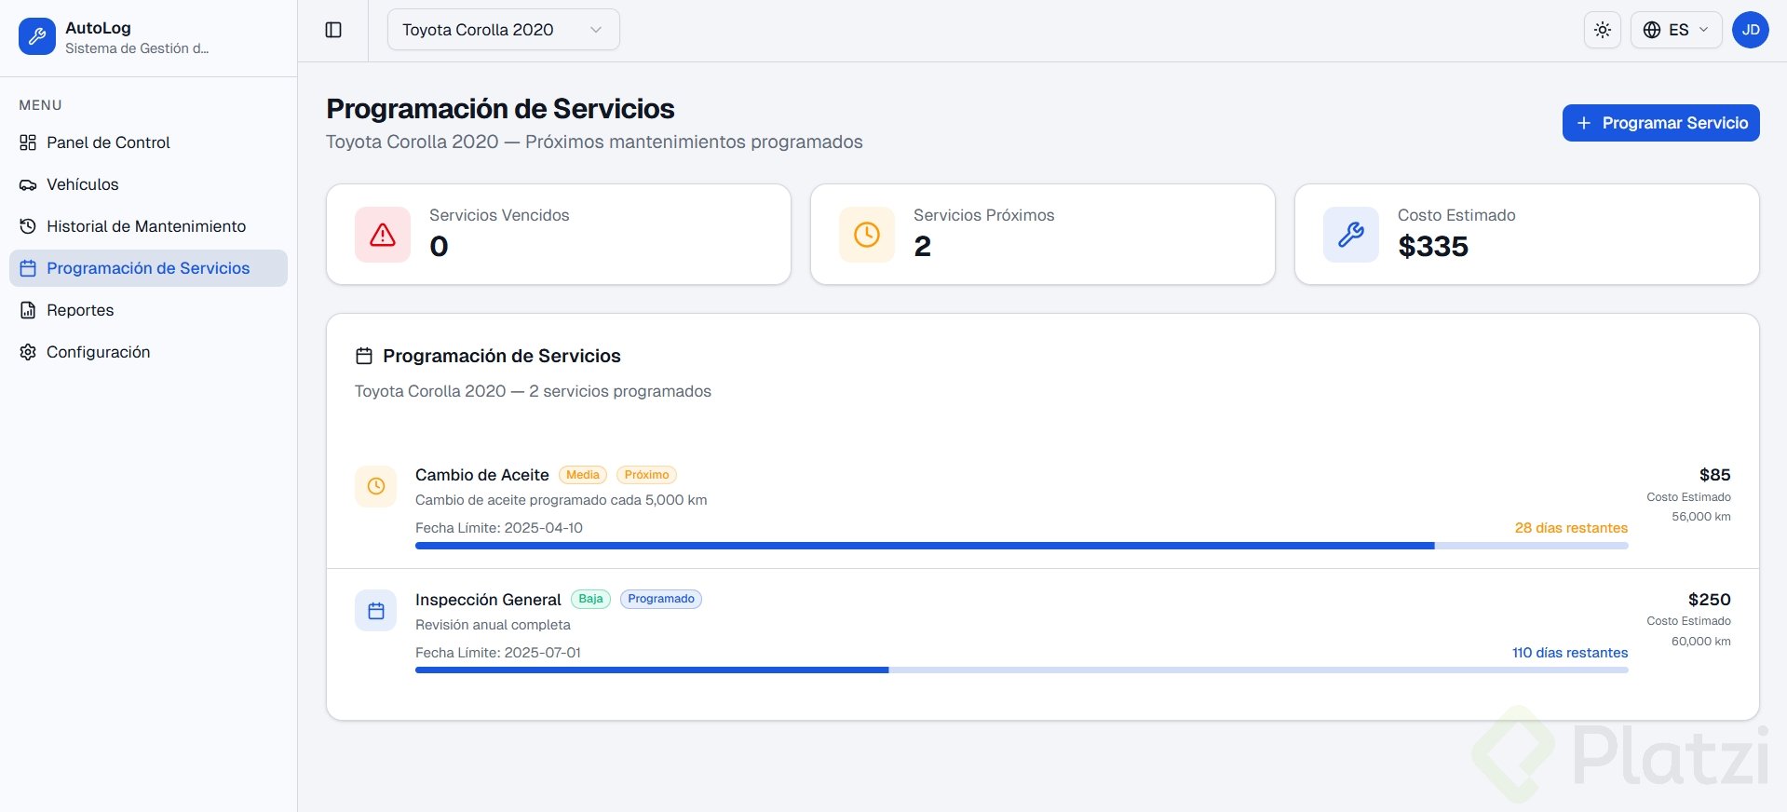Click the AutoLog wrench logo icon
This screenshot has width=1787, height=812.
pyautogui.click(x=37, y=37)
